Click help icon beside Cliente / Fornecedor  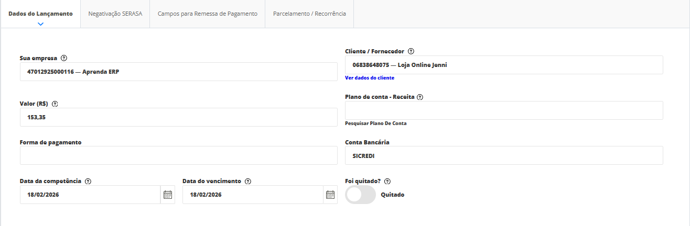tap(411, 51)
